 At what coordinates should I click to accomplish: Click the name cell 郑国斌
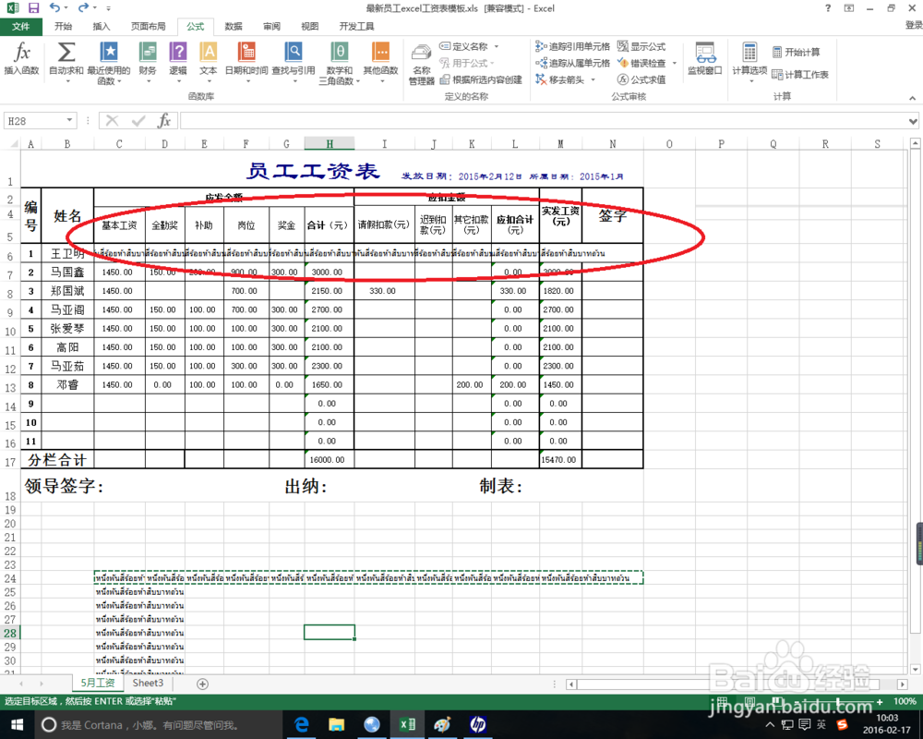point(67,291)
